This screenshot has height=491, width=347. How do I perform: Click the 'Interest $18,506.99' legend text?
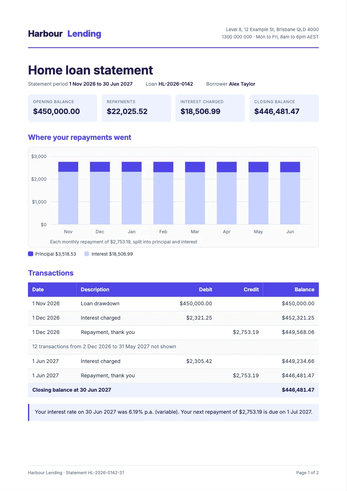[x=112, y=254]
